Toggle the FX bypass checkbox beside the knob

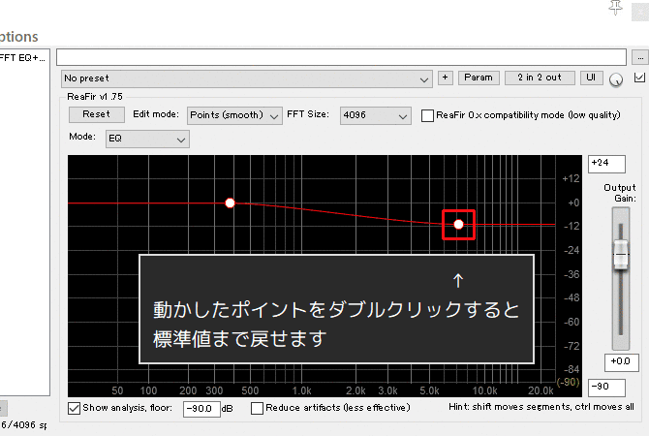(638, 78)
